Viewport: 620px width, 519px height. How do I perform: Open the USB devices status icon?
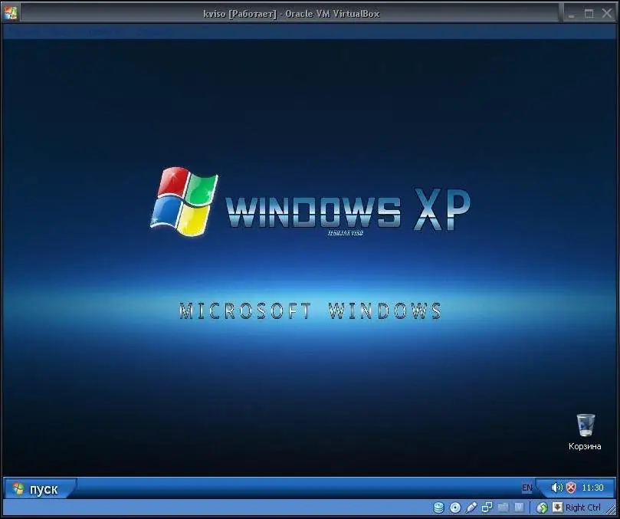(x=471, y=508)
